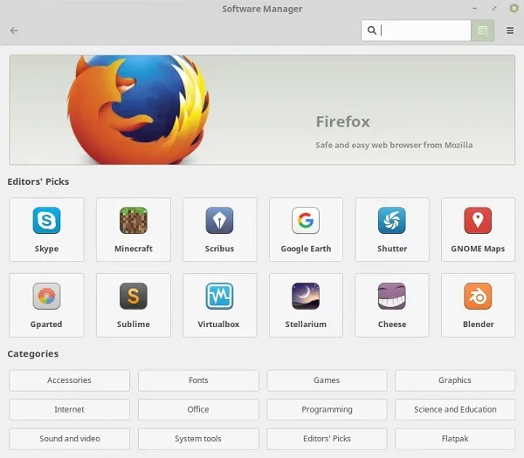Click the GNOME Maps label text
Image resolution: width=524 pixels, height=458 pixels.
tap(478, 249)
